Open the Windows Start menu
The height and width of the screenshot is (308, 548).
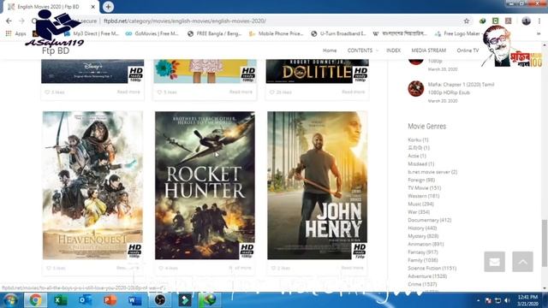coord(10,300)
